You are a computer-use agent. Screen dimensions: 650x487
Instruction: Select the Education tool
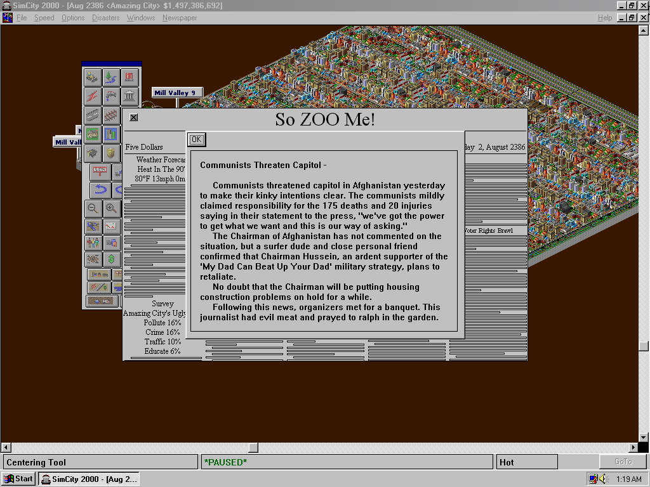coord(93,153)
